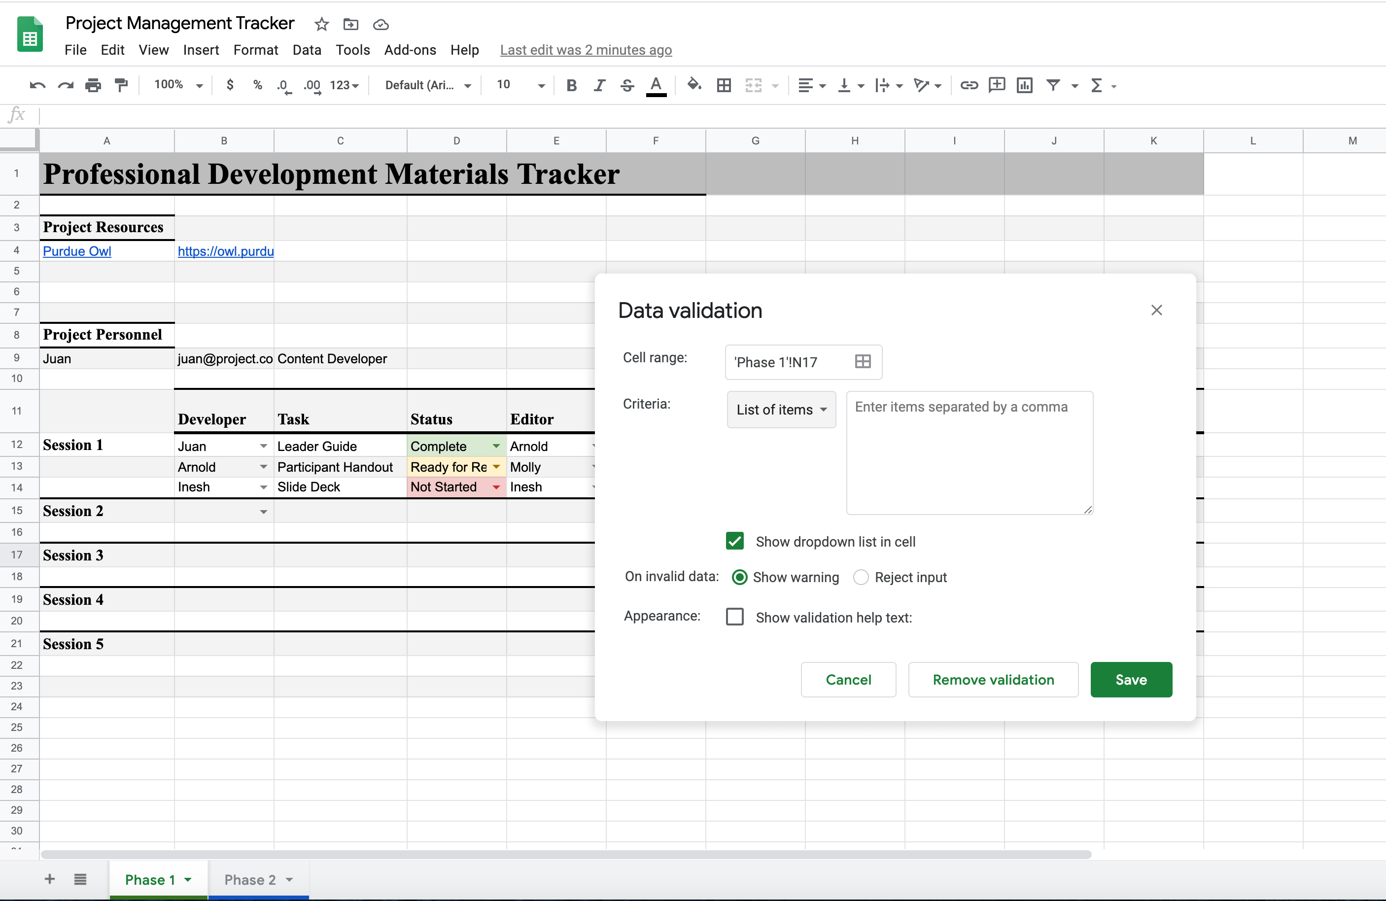Click the Strikethrough formatting icon
Screen dimensions: 1386x901
[x=627, y=85]
